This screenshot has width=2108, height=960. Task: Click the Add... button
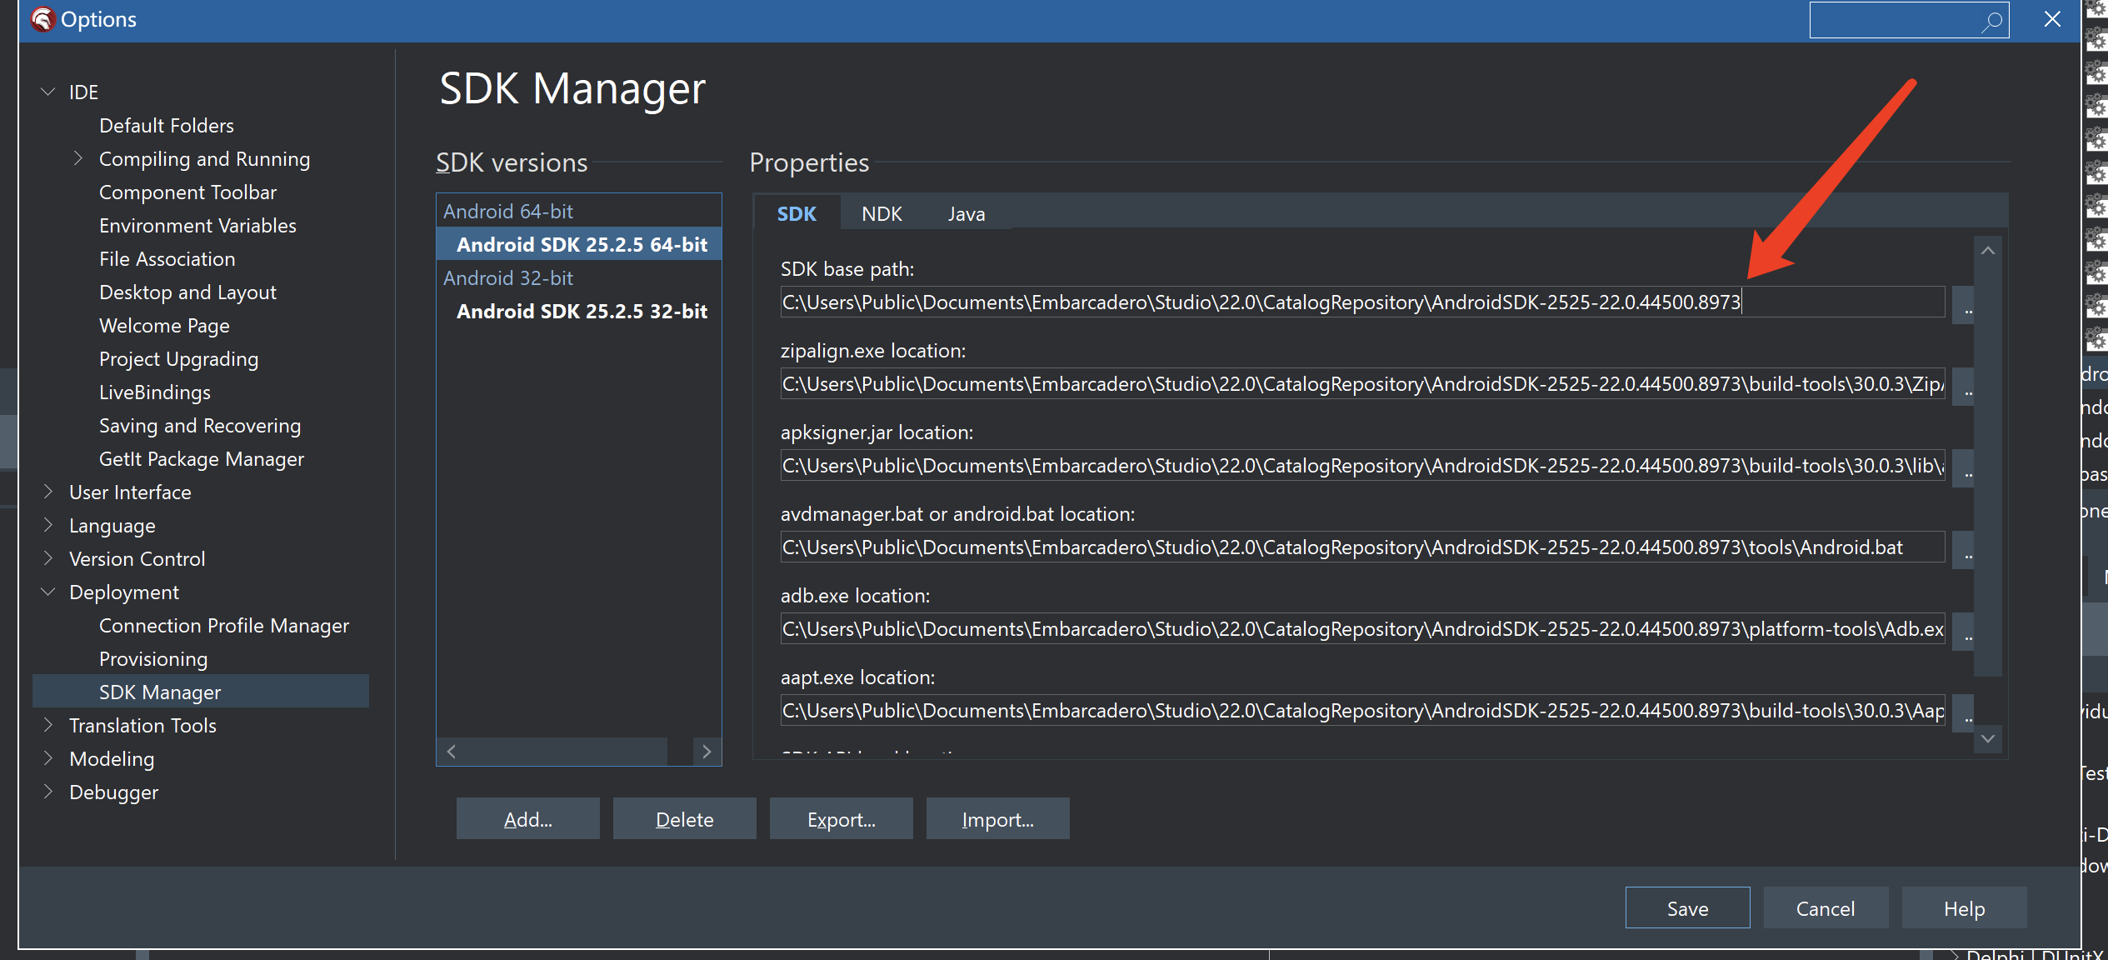527,819
